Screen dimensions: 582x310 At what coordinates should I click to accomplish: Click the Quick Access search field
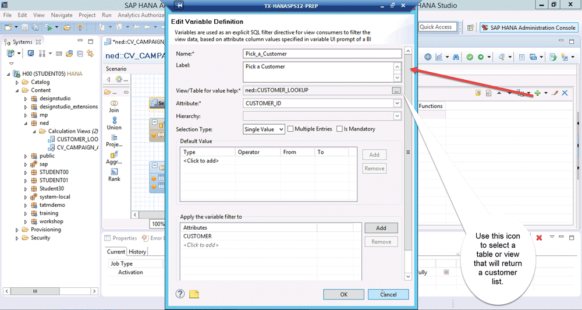[438, 27]
